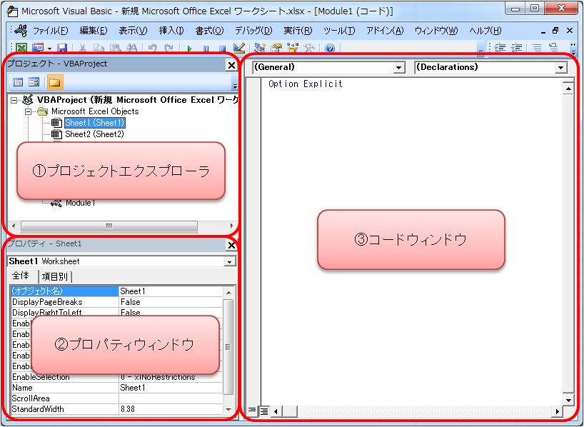This screenshot has width=584, height=427.
Task: Click the Copy toolbar icon
Action: click(x=99, y=49)
